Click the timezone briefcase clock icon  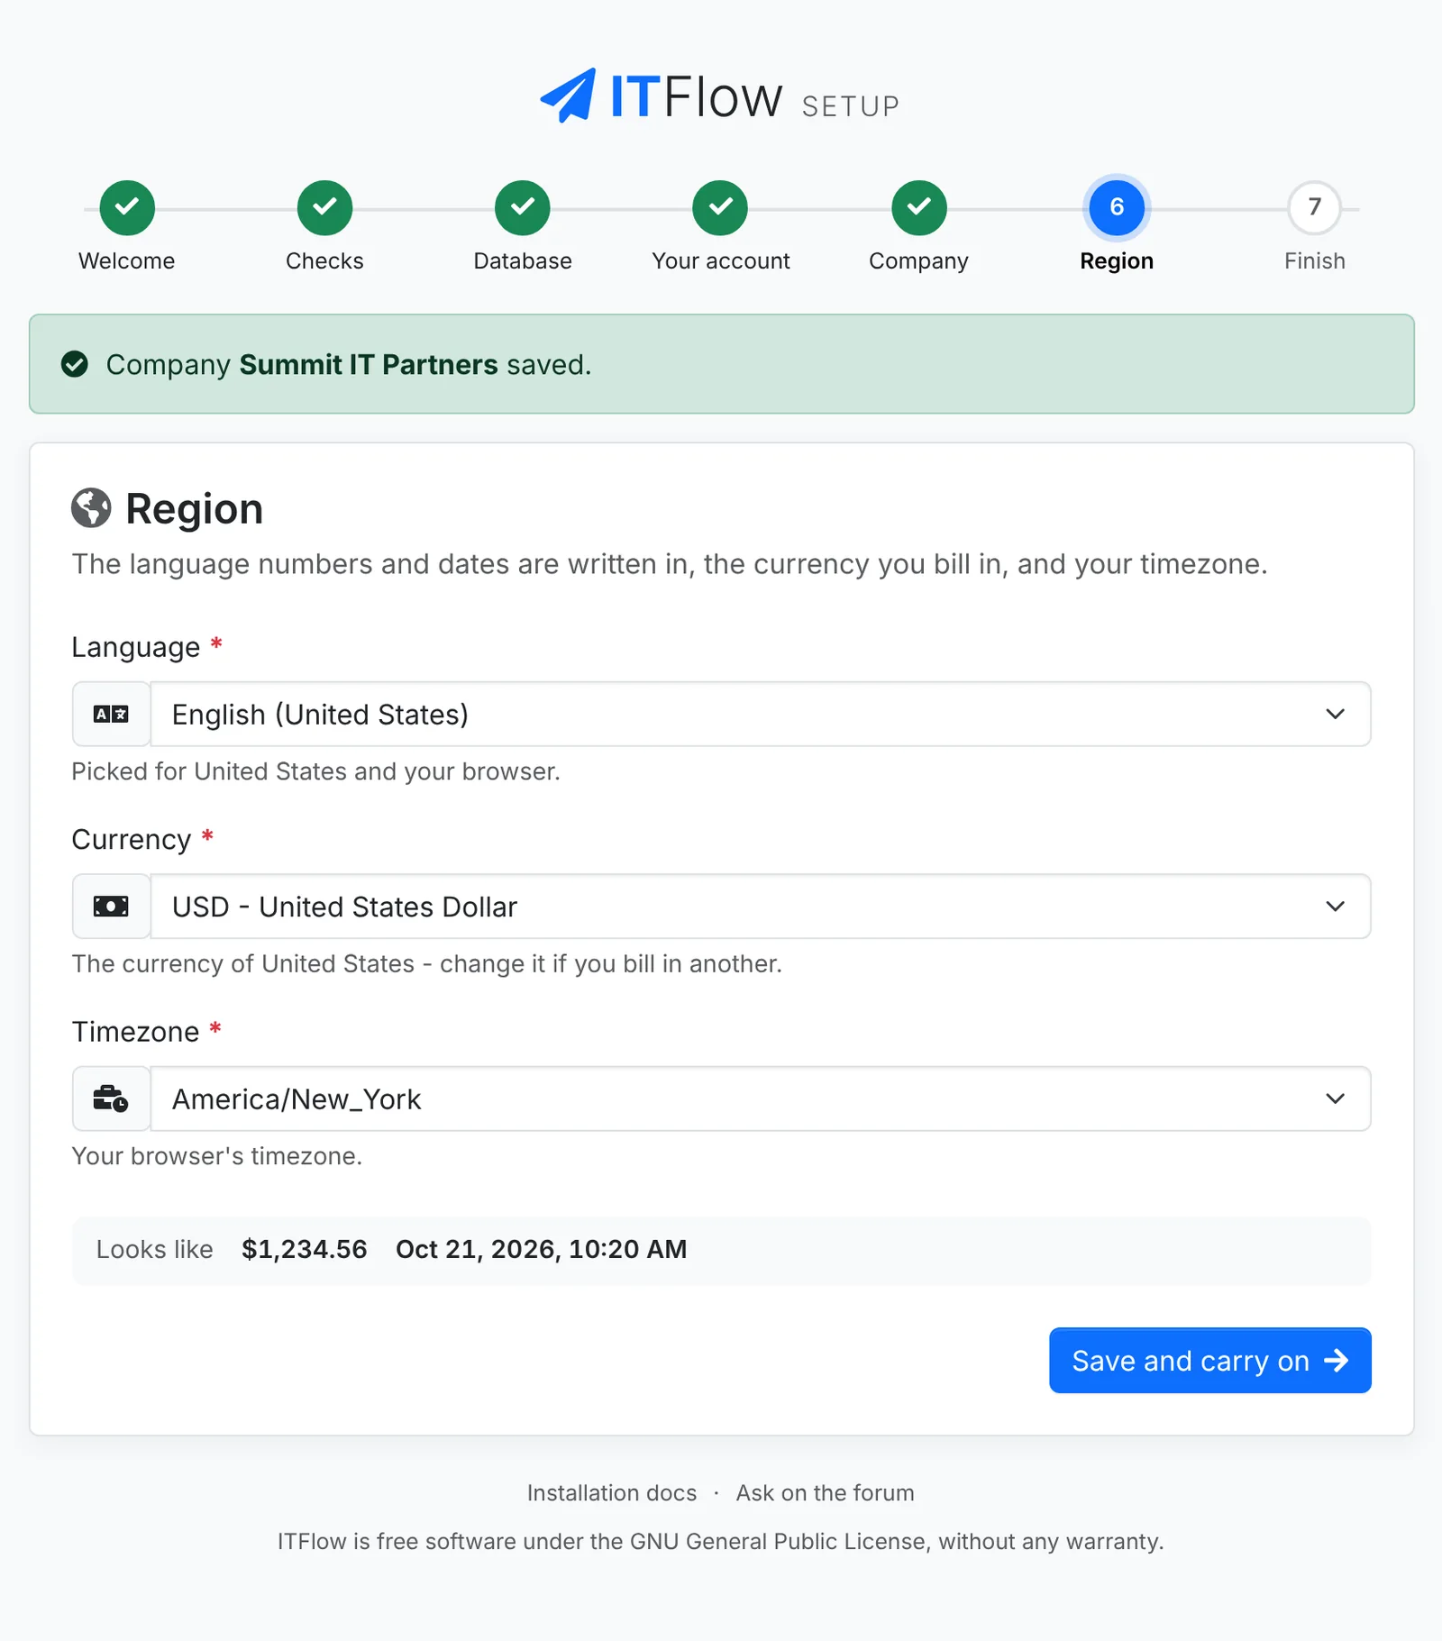(111, 1099)
